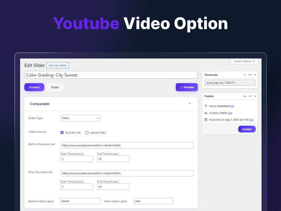Edit the Visibility setting
Screen dimensions: 281x211
pyautogui.click(x=230, y=113)
